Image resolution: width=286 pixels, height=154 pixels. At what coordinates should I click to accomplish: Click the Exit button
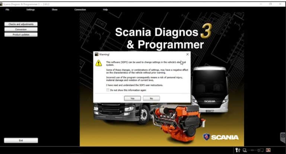click(x=21, y=140)
